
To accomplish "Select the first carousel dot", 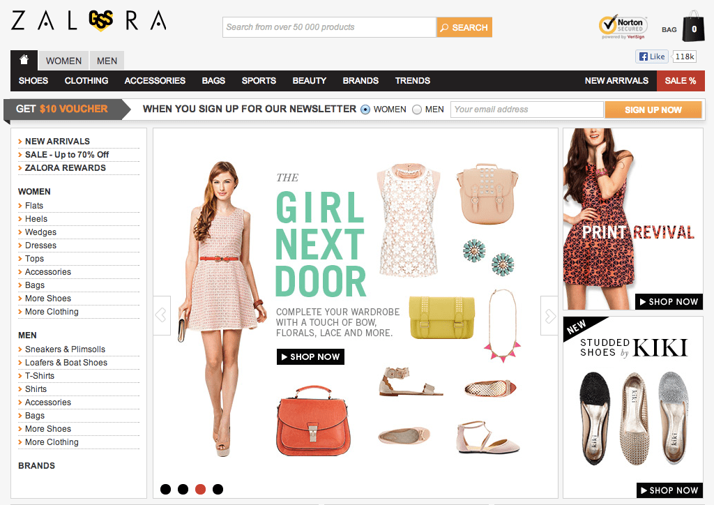I will pyautogui.click(x=166, y=489).
